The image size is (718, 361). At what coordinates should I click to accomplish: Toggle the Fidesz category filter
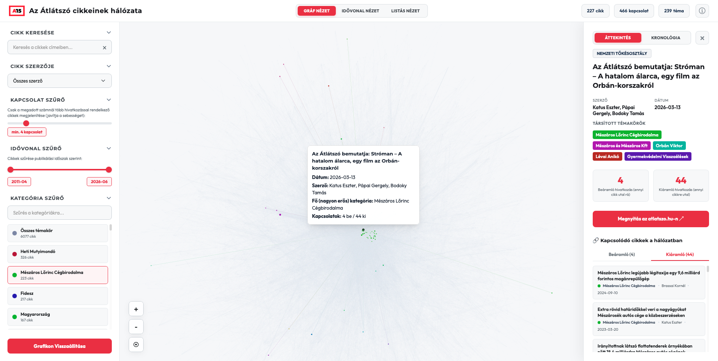click(x=58, y=296)
